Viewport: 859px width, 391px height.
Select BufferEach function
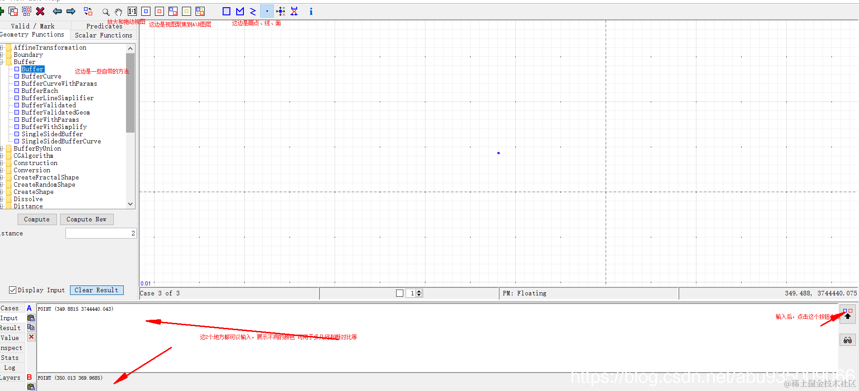point(39,91)
